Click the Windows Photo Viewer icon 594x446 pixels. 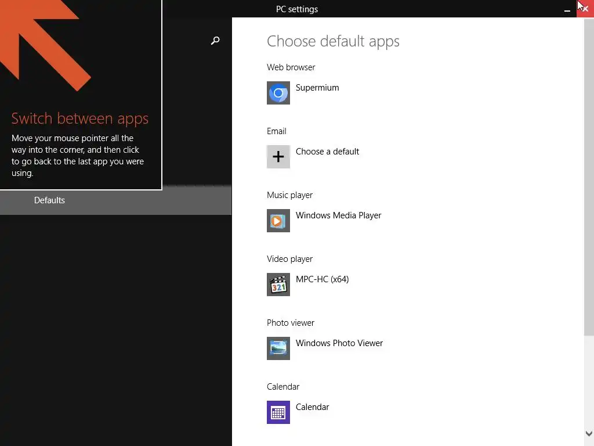click(x=278, y=348)
